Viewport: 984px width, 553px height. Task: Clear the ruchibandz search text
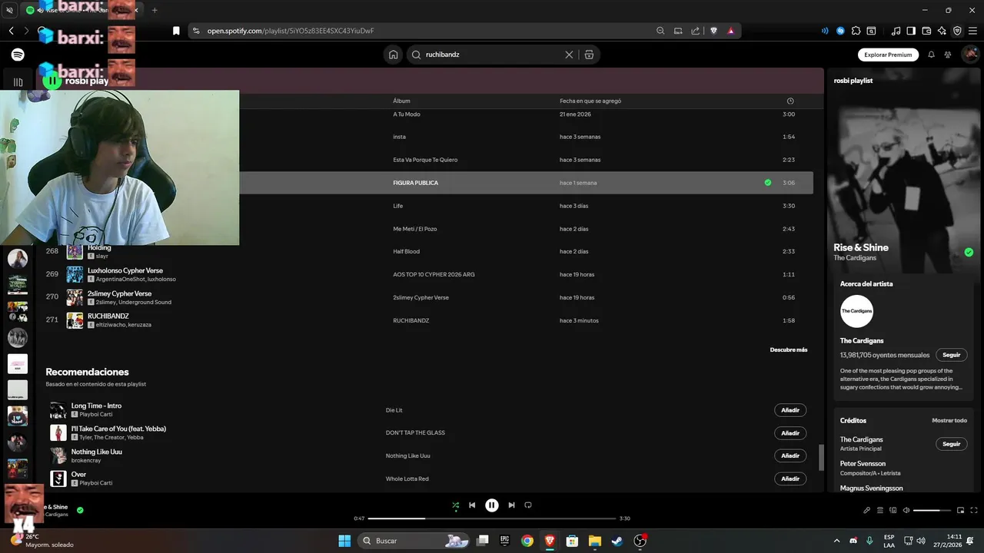569,55
